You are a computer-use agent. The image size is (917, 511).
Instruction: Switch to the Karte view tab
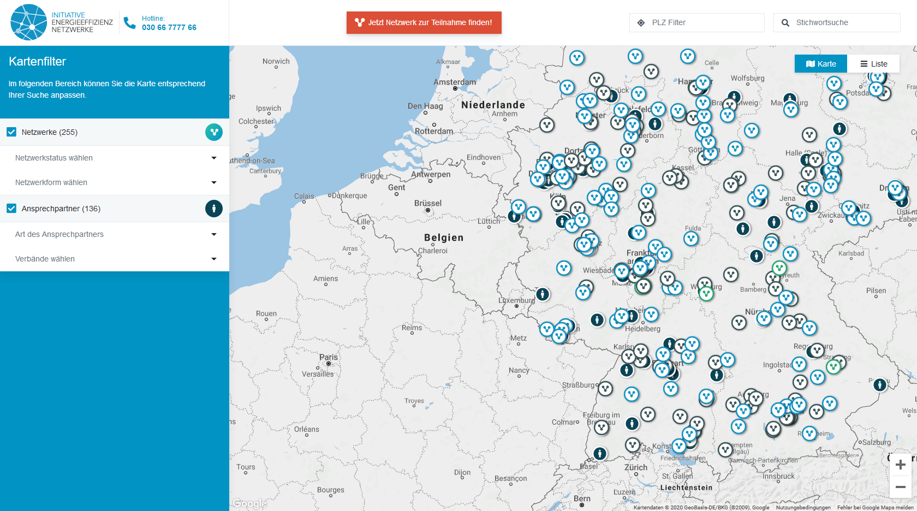820,64
